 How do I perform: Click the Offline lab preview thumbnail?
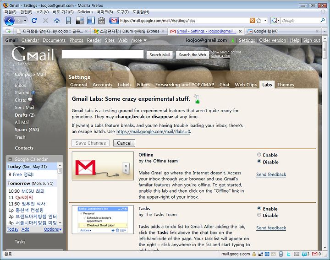[103, 166]
